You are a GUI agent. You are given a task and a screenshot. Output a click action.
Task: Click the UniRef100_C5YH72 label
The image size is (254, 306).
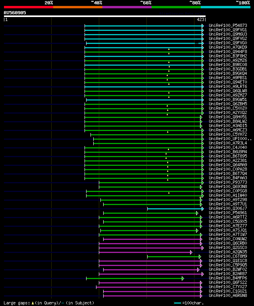tap(228, 135)
